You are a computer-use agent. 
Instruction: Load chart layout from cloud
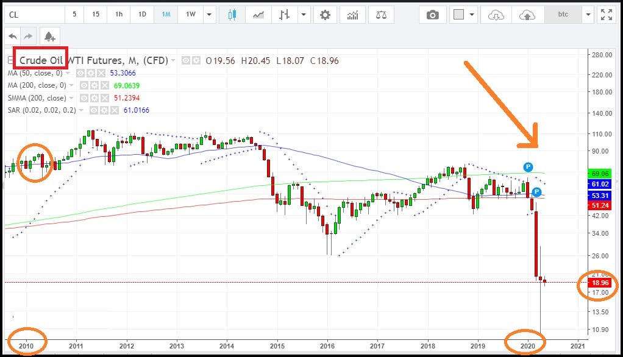pos(496,15)
